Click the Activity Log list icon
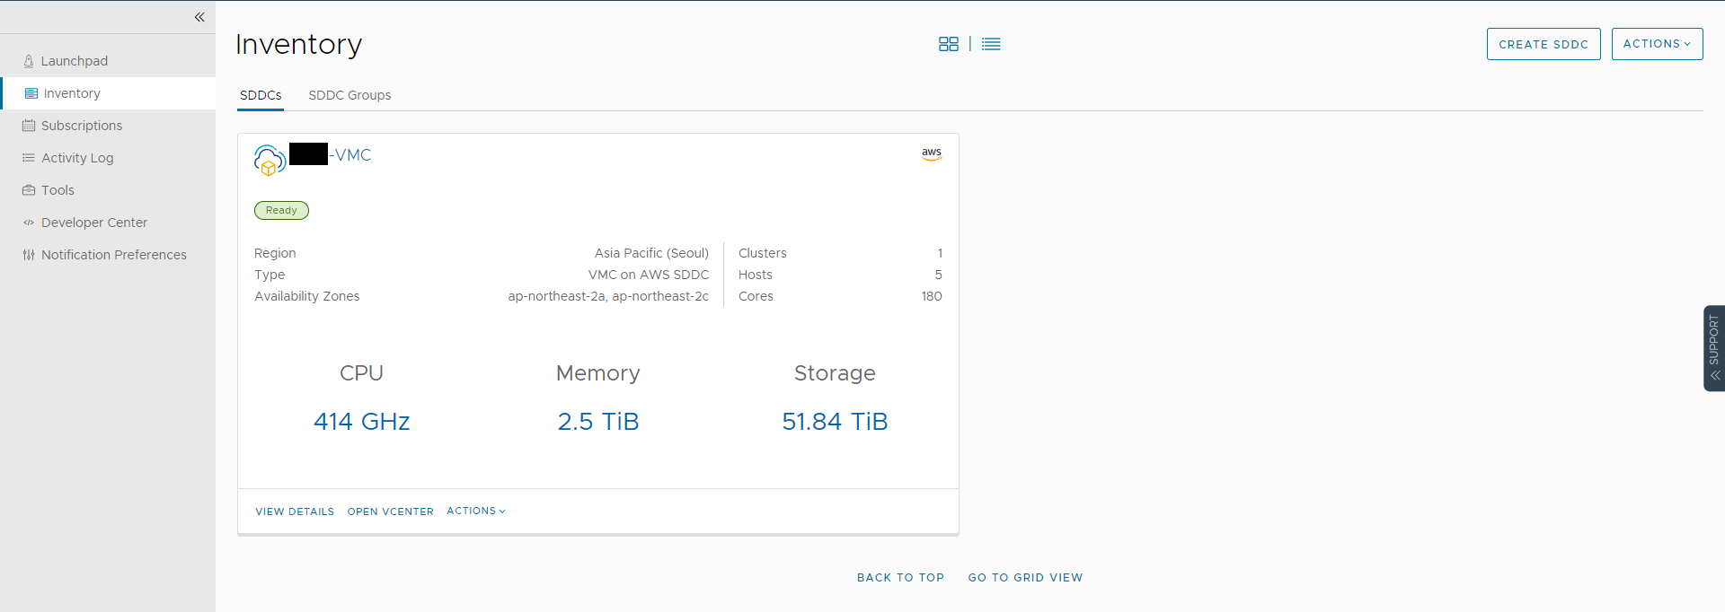 (29, 158)
